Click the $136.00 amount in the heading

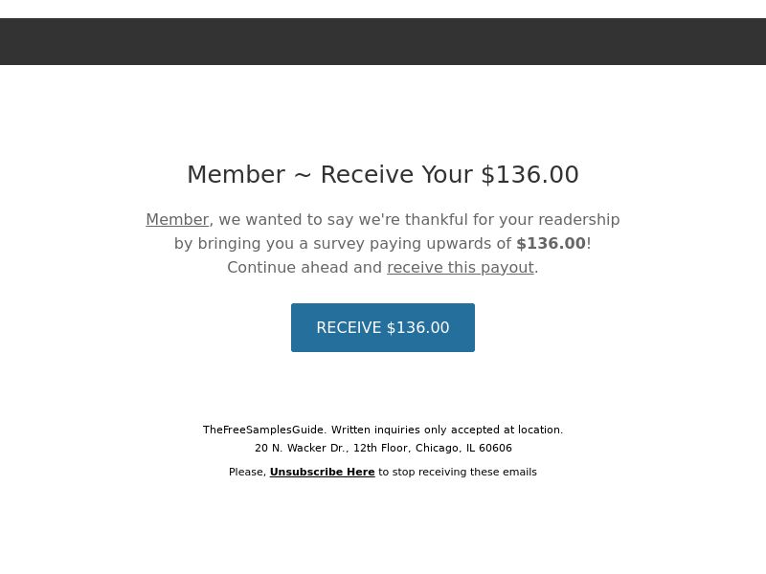[x=530, y=175]
